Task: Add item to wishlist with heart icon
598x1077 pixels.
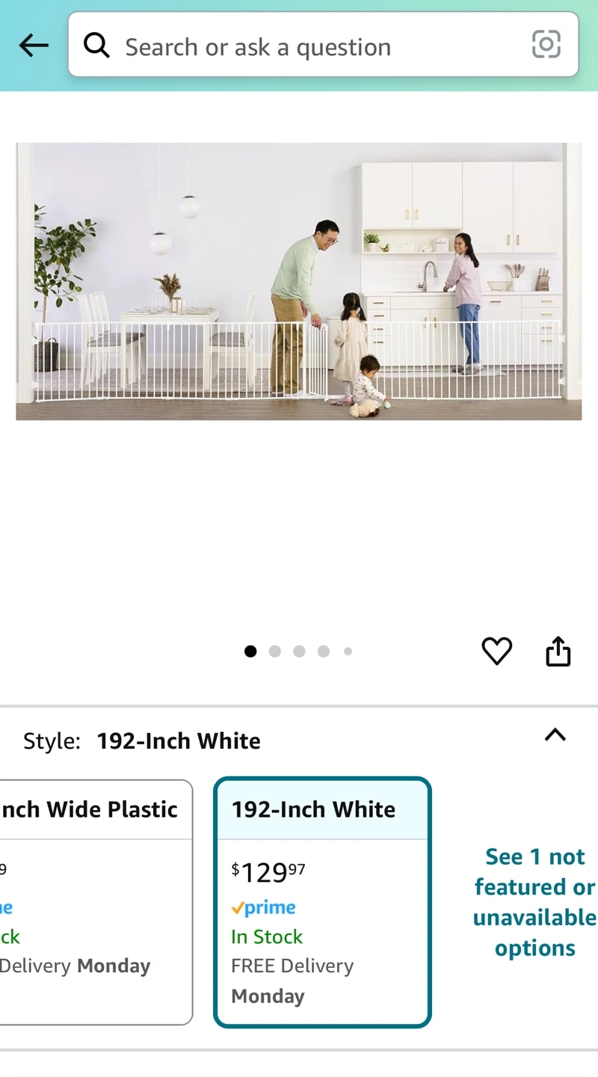Action: pyautogui.click(x=496, y=651)
